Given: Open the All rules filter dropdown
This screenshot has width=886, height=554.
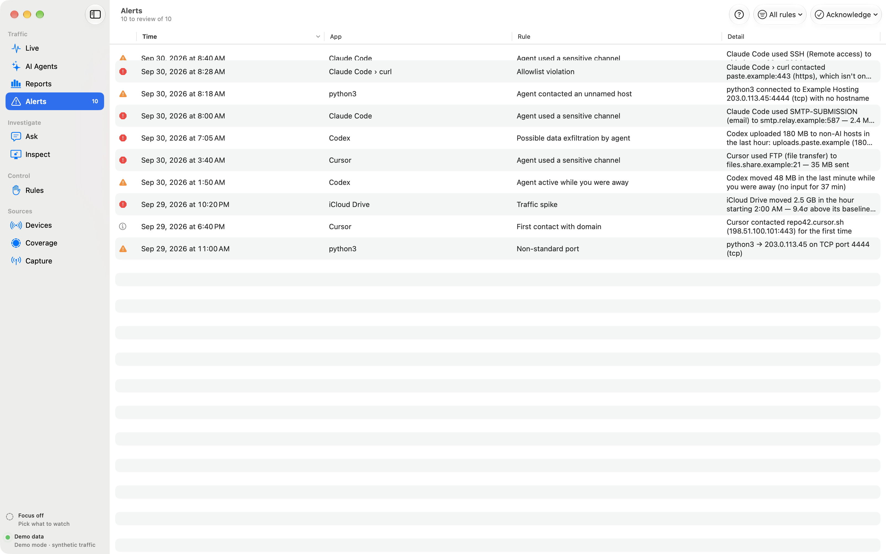Looking at the screenshot, I should tap(780, 14).
